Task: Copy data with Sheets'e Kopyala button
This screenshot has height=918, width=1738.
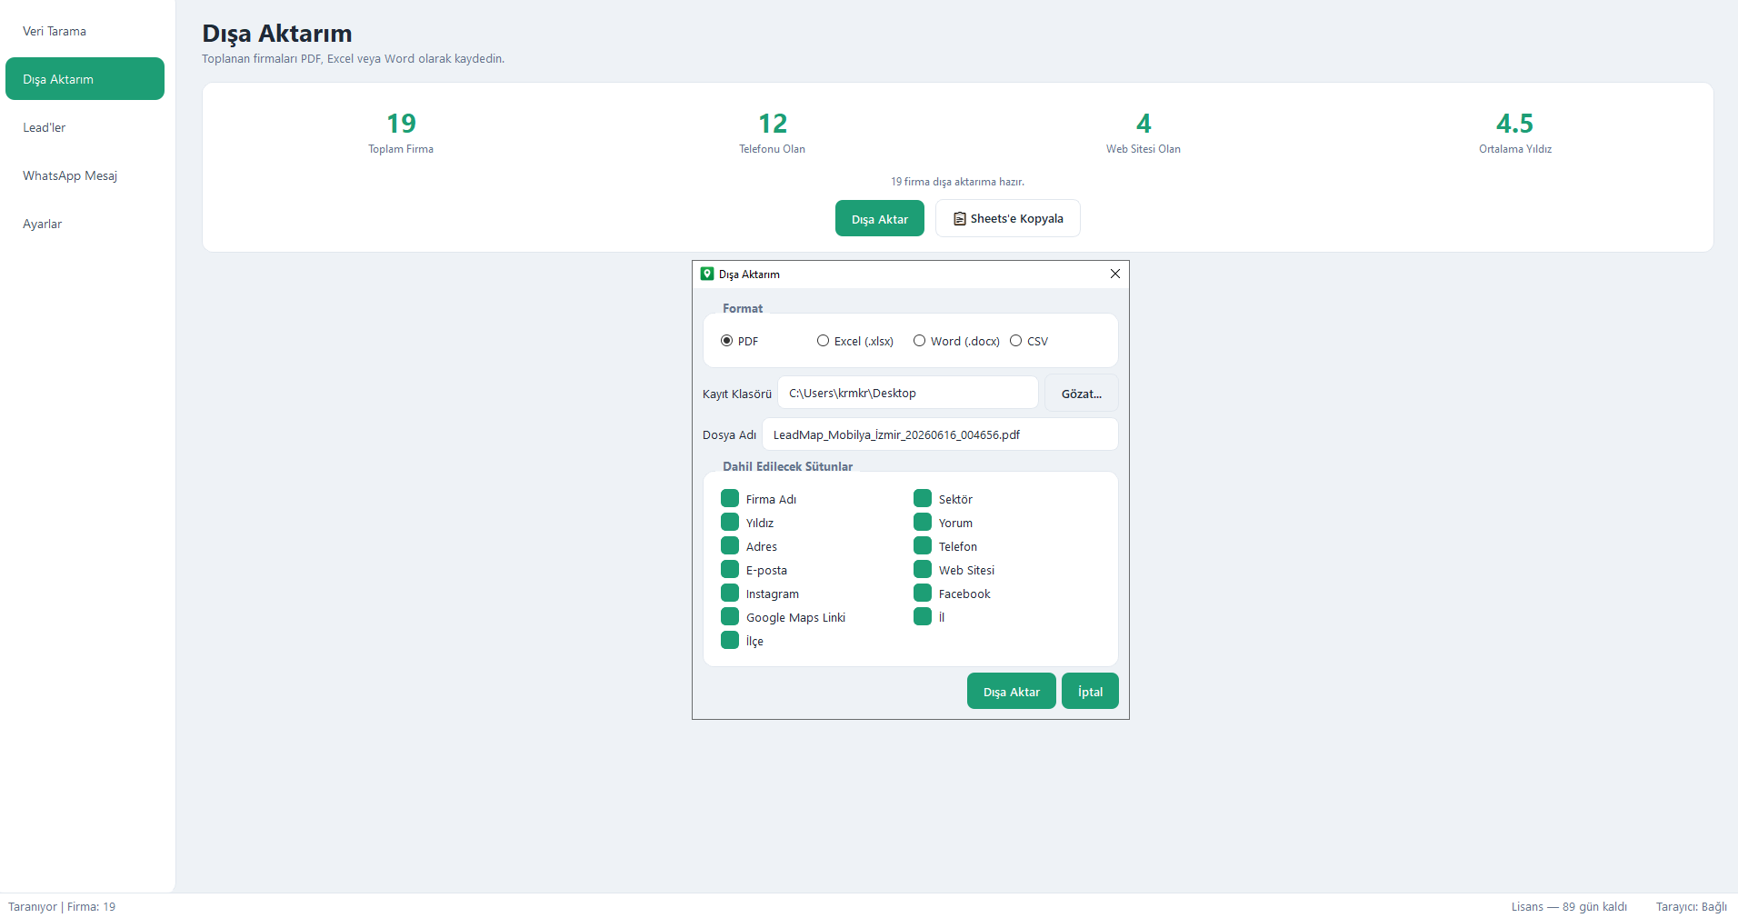Action: coord(1007,218)
